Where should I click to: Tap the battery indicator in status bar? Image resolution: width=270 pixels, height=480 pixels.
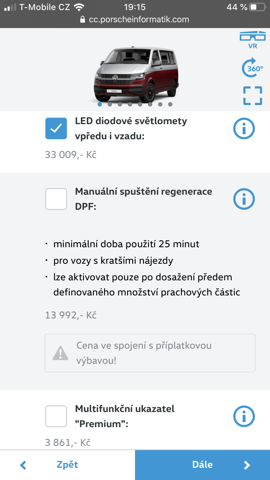click(x=257, y=7)
